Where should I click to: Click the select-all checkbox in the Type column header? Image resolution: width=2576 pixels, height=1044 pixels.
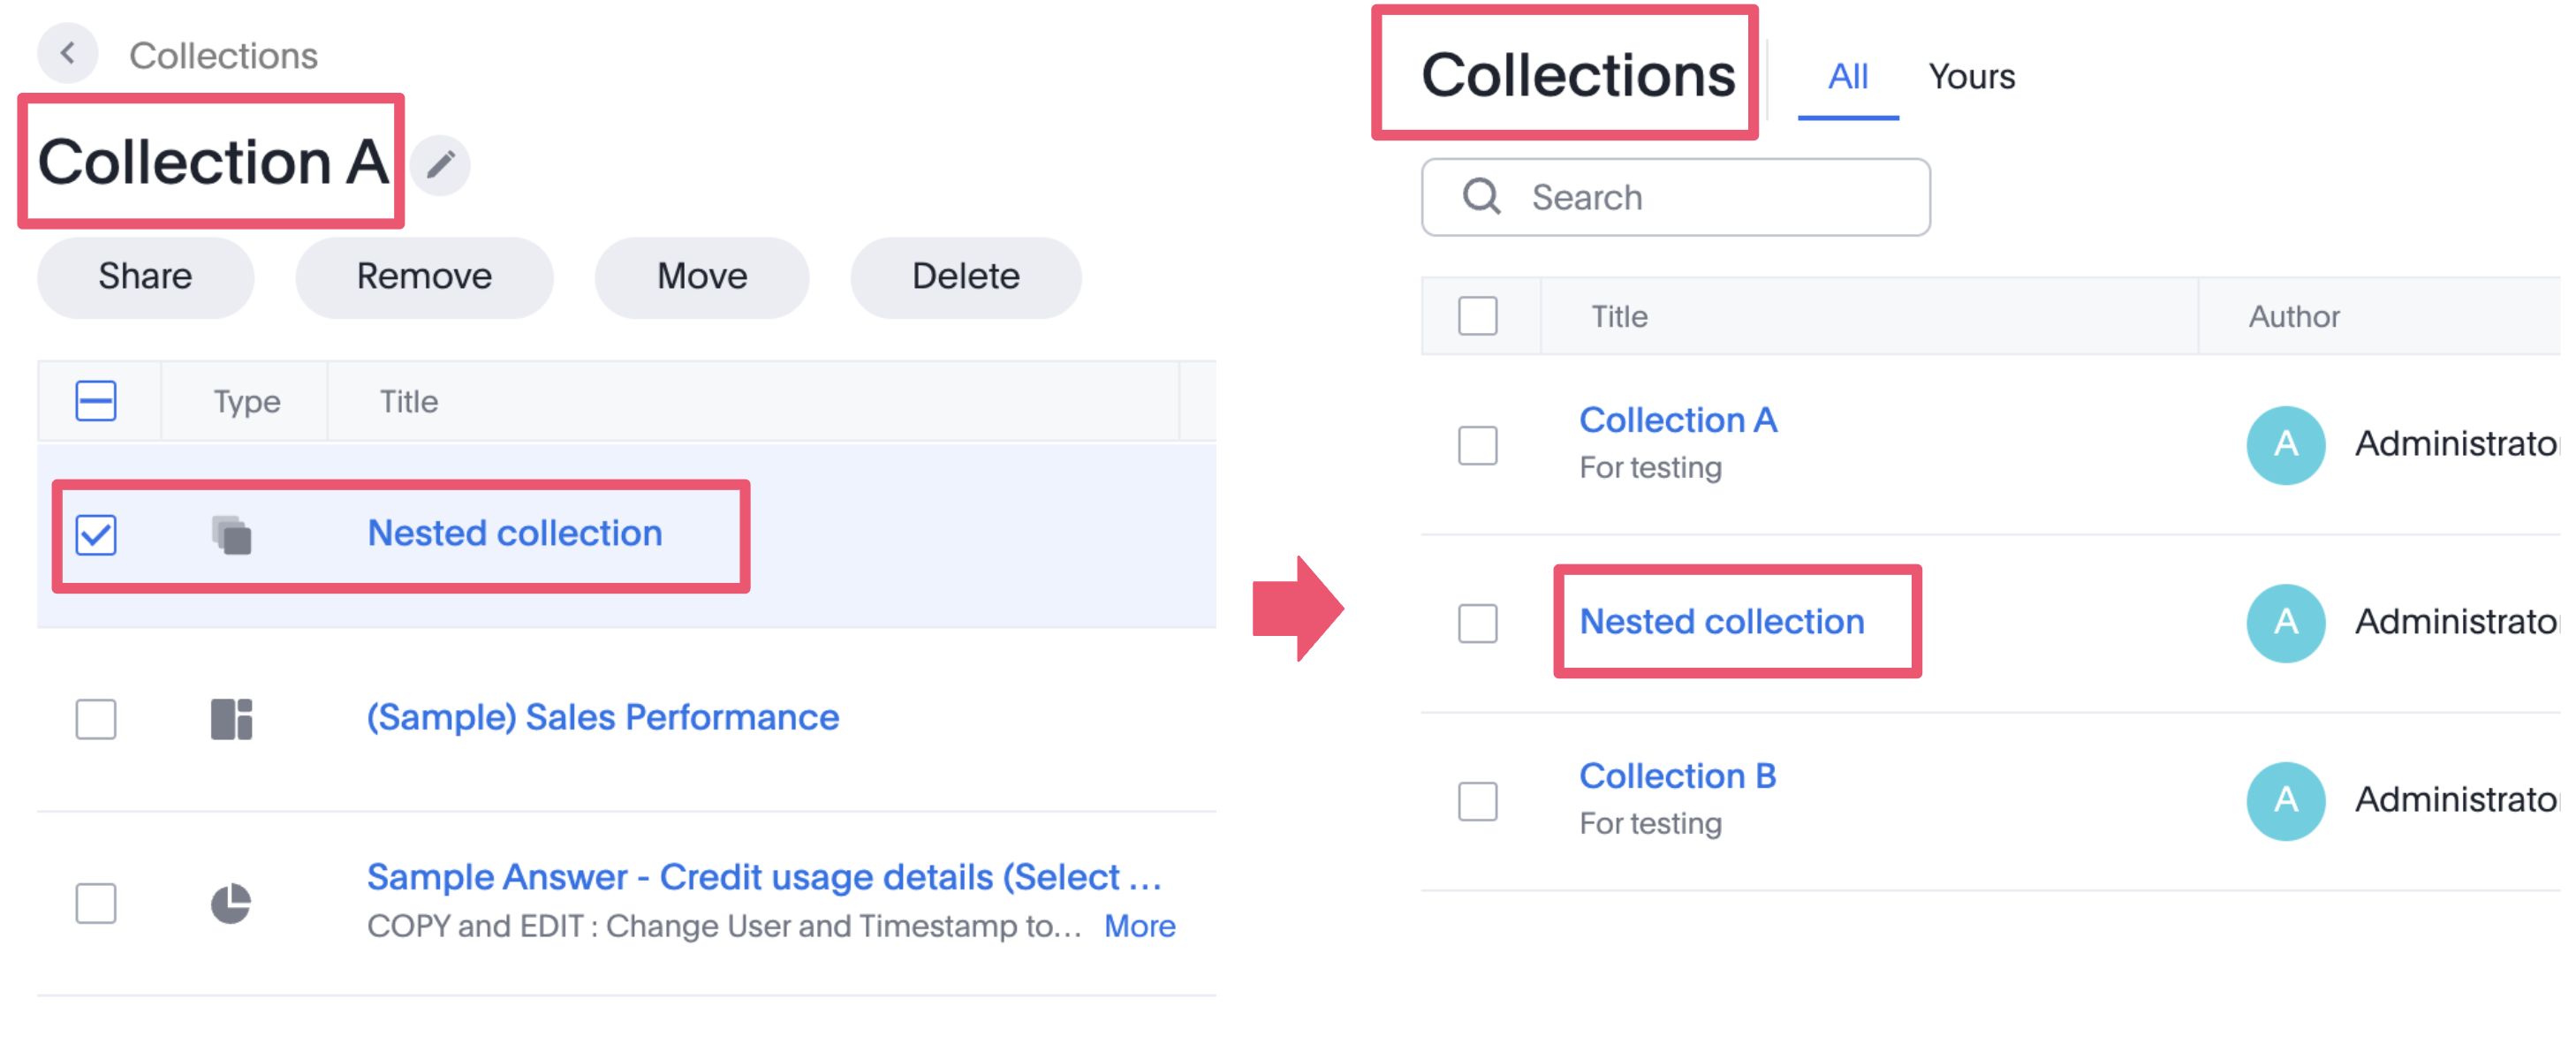[x=96, y=400]
